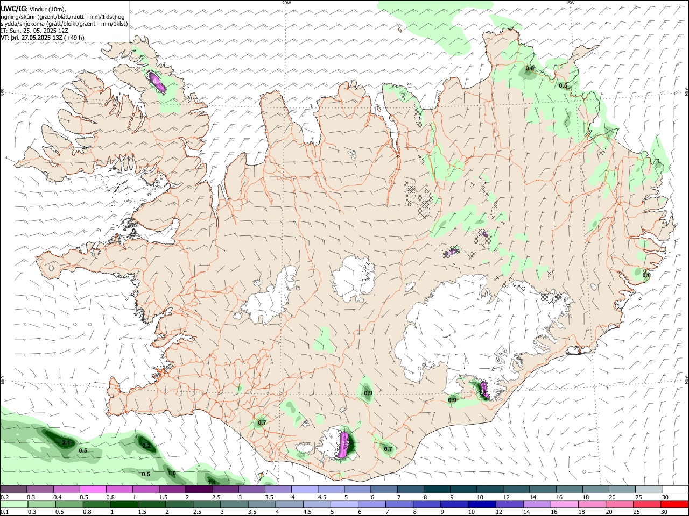Select the dark teal swatch starting at 8 in snow row
The image size is (689, 516).
click(x=437, y=490)
